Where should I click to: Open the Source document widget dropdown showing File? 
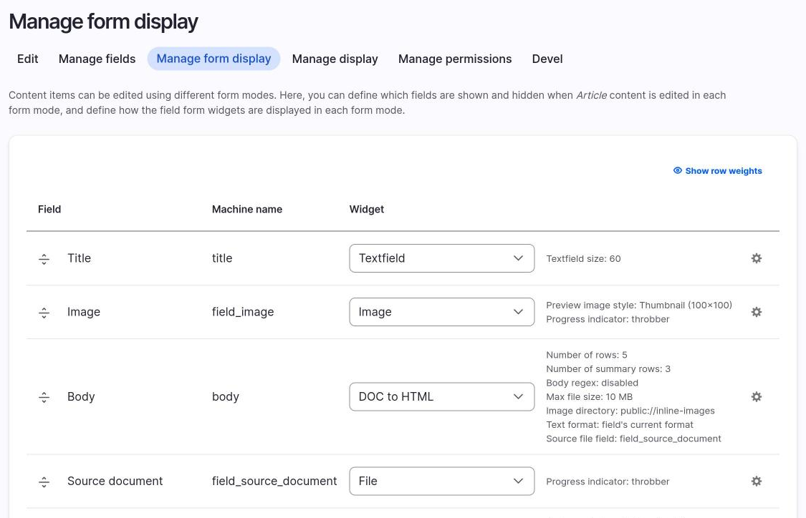point(441,481)
